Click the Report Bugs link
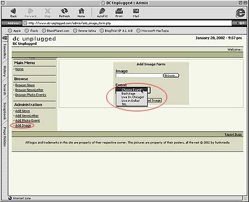 click(233, 134)
